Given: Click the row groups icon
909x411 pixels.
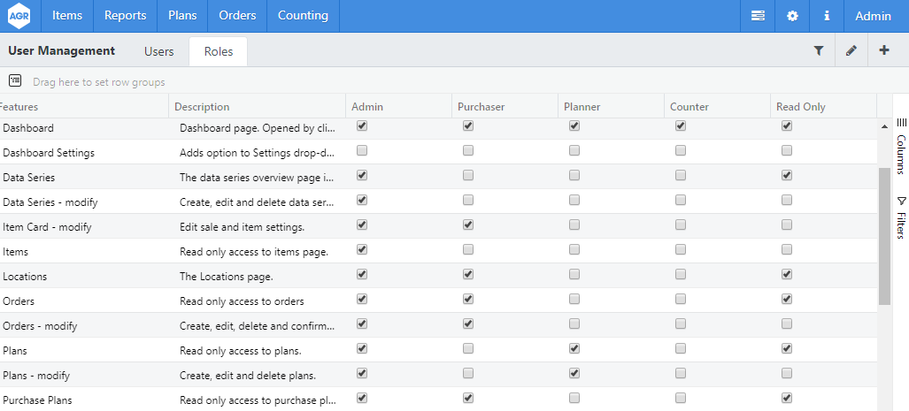Looking at the screenshot, I should [15, 81].
